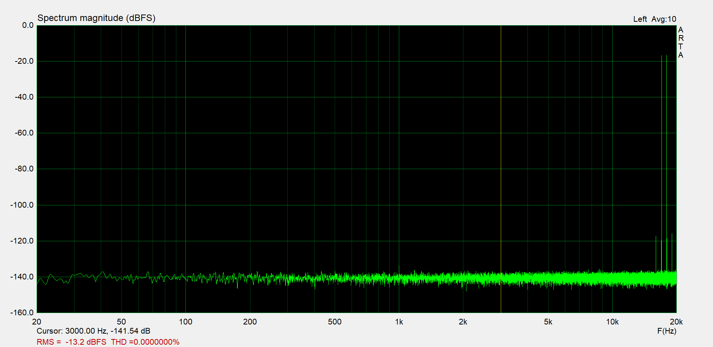Click the 'Avg:10' averaging label
Image resolution: width=713 pixels, height=347 pixels.
click(664, 19)
